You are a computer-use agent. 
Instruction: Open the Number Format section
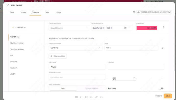pos(17,43)
